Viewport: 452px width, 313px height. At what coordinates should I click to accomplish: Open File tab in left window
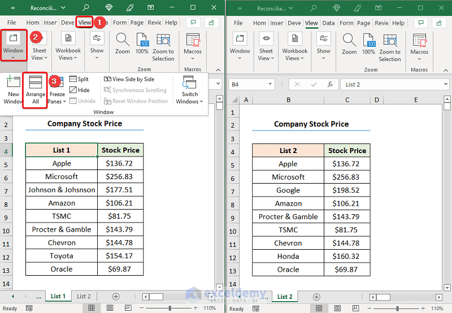11,23
